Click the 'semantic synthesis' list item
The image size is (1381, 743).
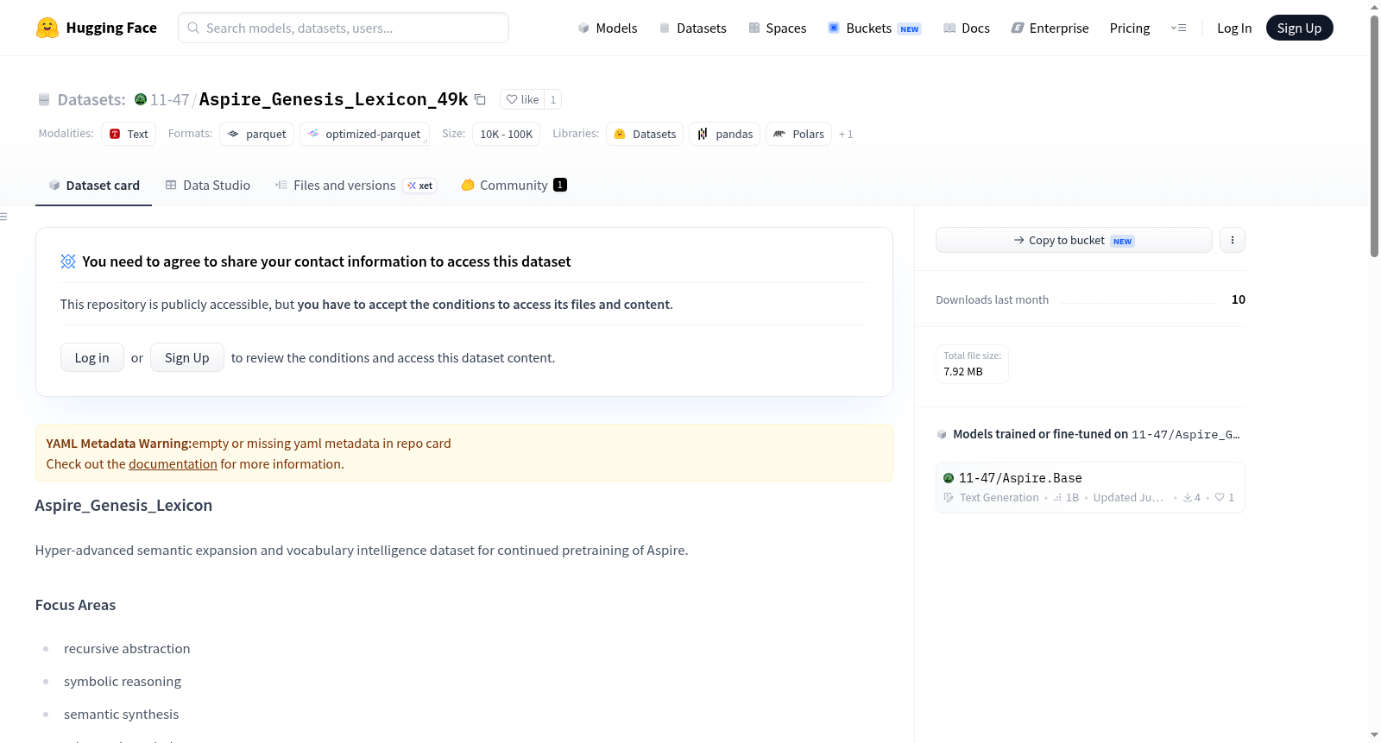(x=122, y=715)
